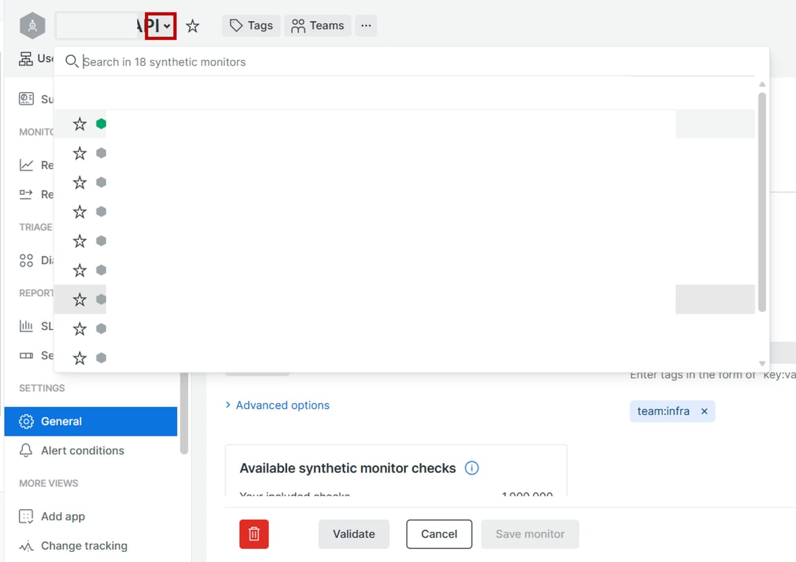Toggle favorite star on the green-status monitor
This screenshot has width=796, height=562.
pyautogui.click(x=80, y=124)
